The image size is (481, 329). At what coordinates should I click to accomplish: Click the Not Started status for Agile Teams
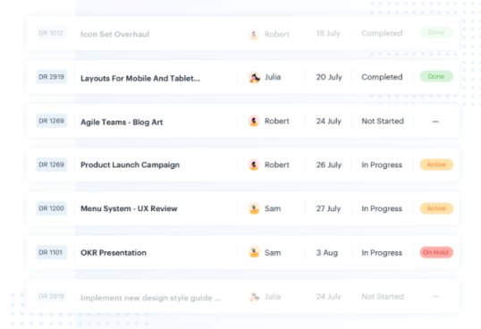[x=383, y=121]
